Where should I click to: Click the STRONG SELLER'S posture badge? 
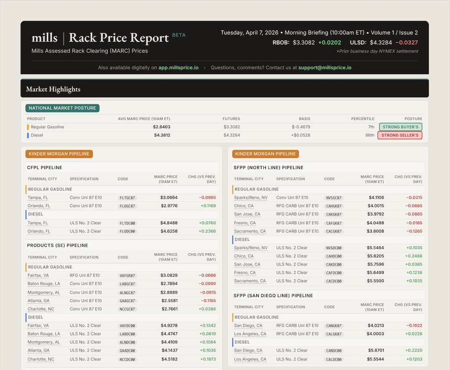[399, 135]
